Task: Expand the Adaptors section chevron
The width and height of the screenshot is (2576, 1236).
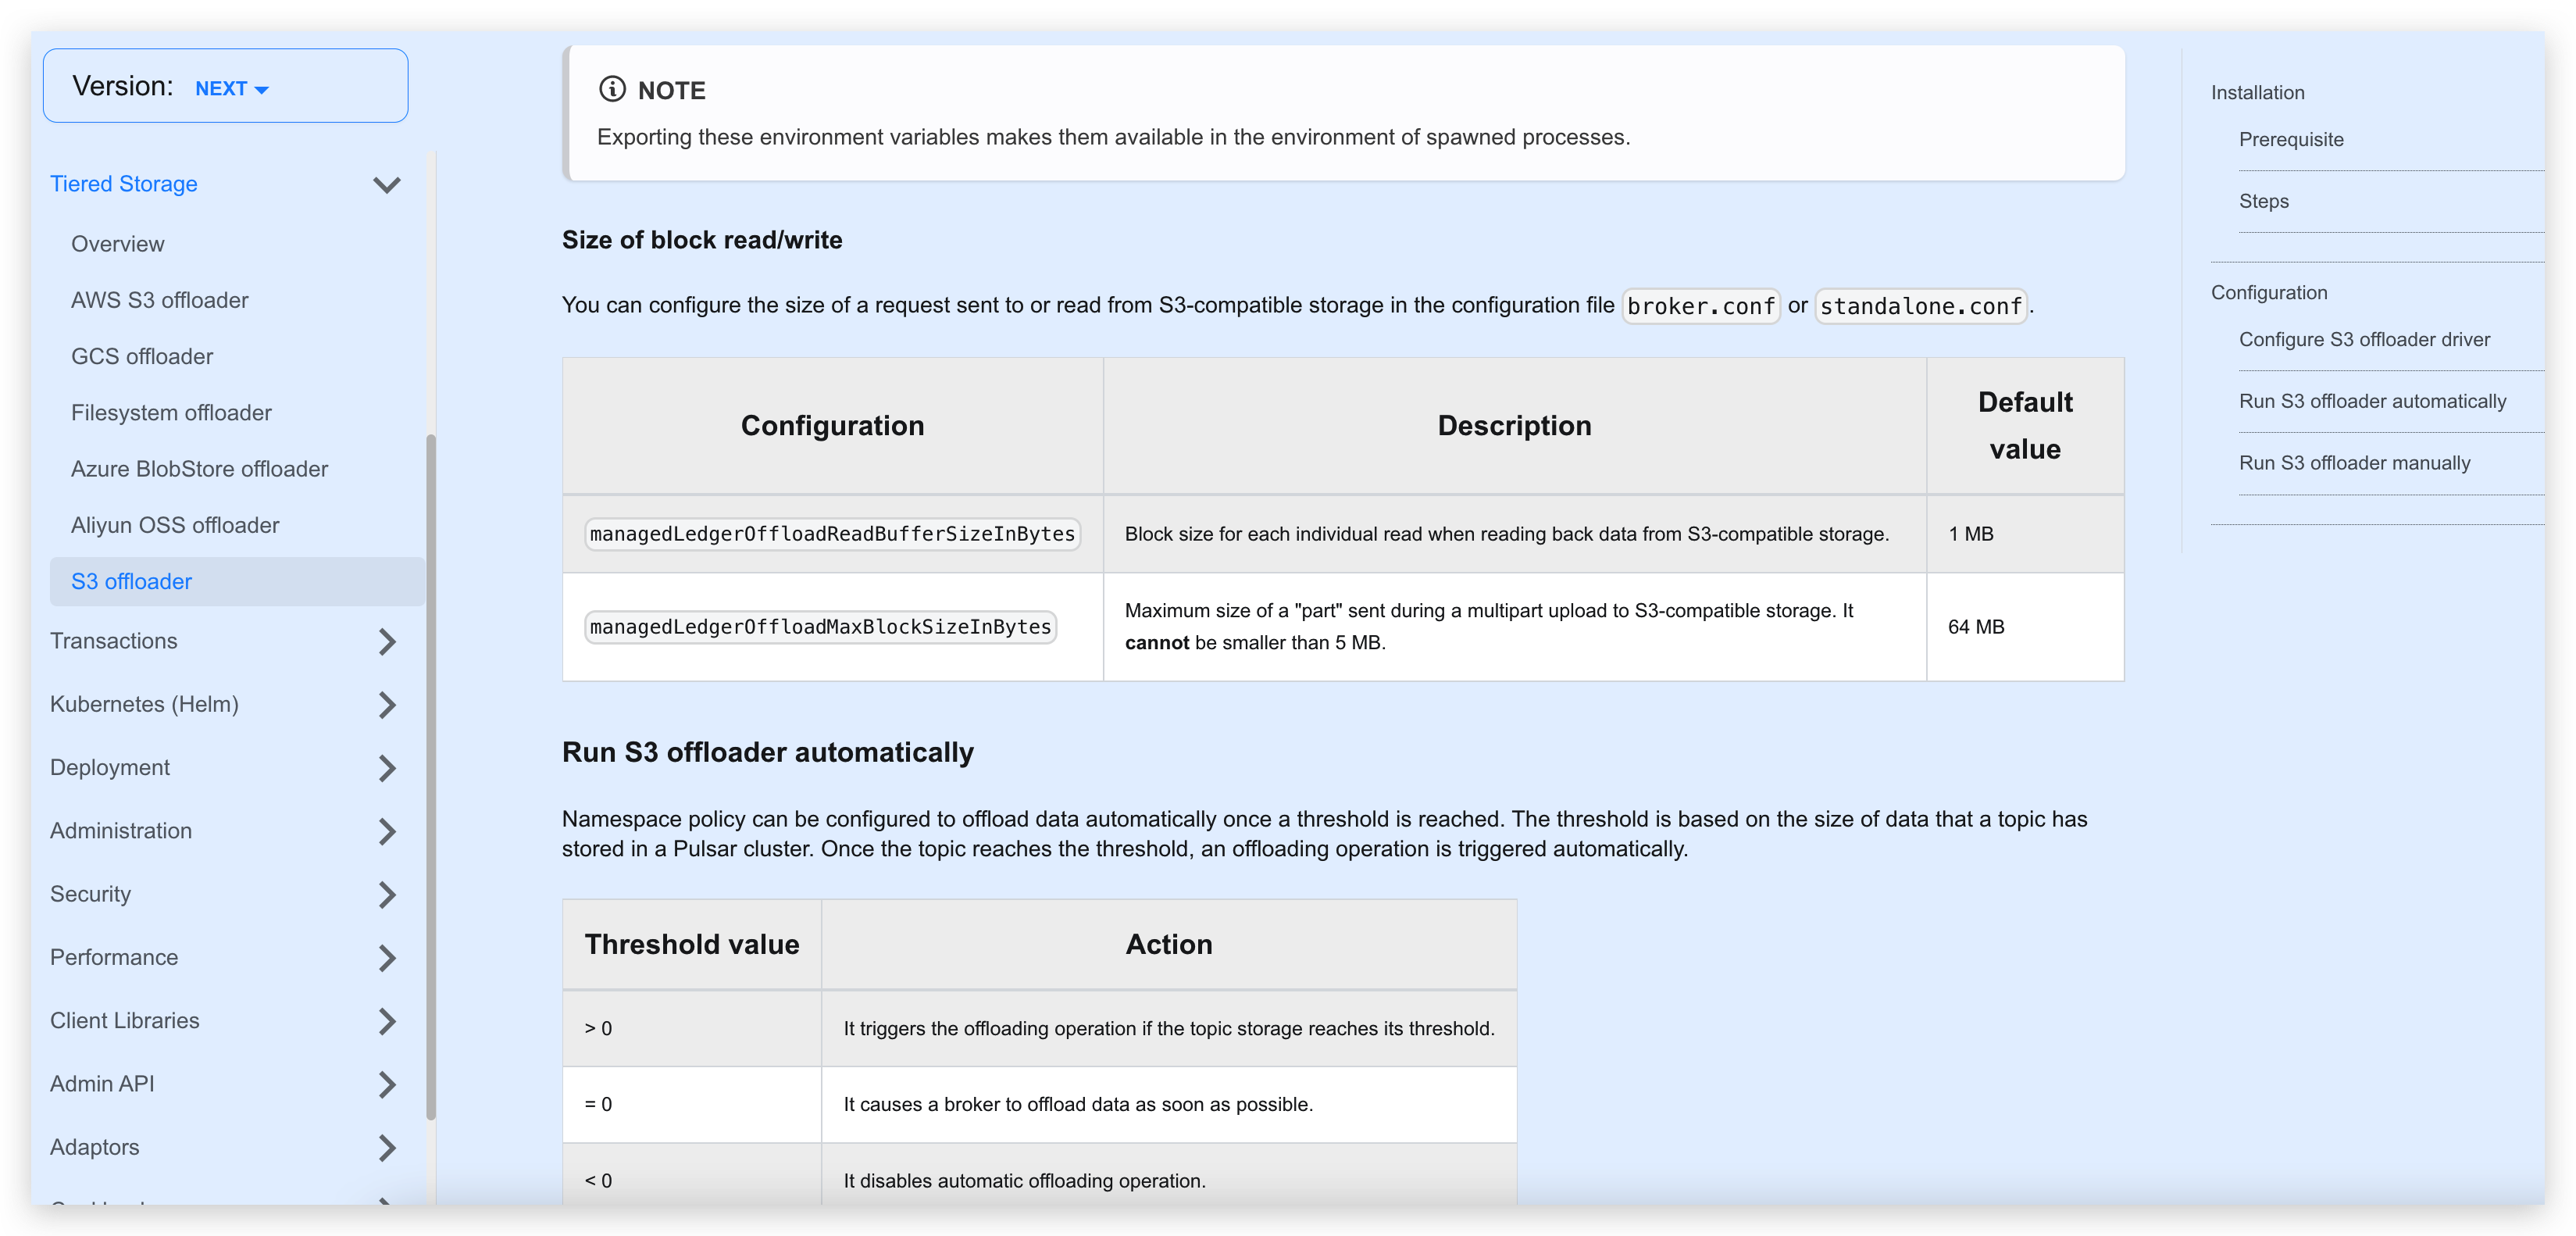Action: point(387,1148)
